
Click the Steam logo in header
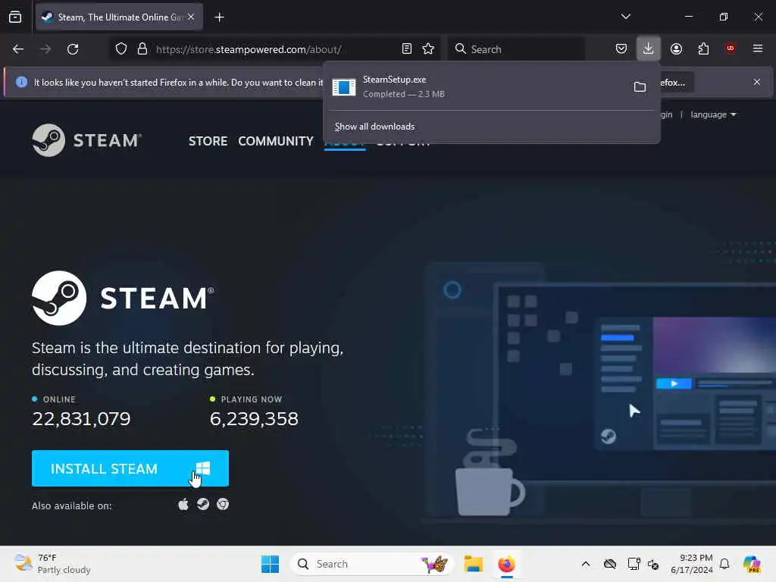pos(86,140)
